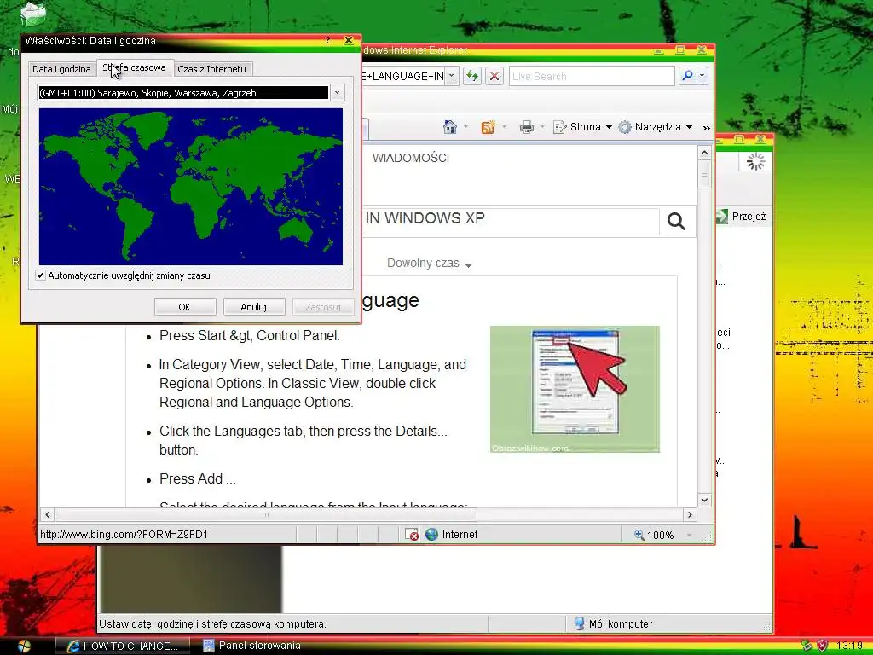Click the vertical scrollbar up arrow

(x=704, y=153)
